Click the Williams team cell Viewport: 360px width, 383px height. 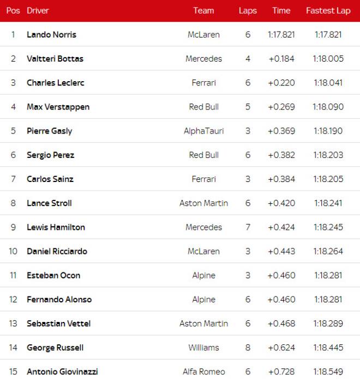coord(203,347)
